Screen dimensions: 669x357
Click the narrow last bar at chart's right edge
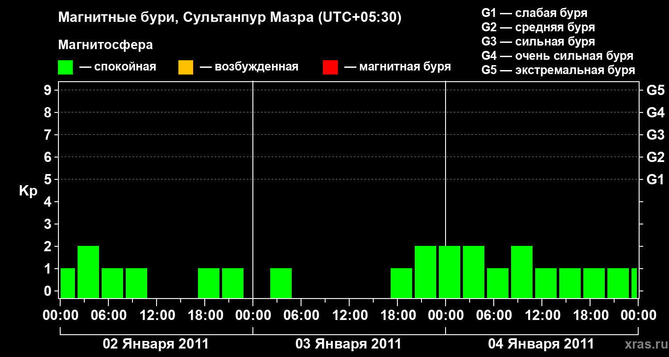(634, 282)
